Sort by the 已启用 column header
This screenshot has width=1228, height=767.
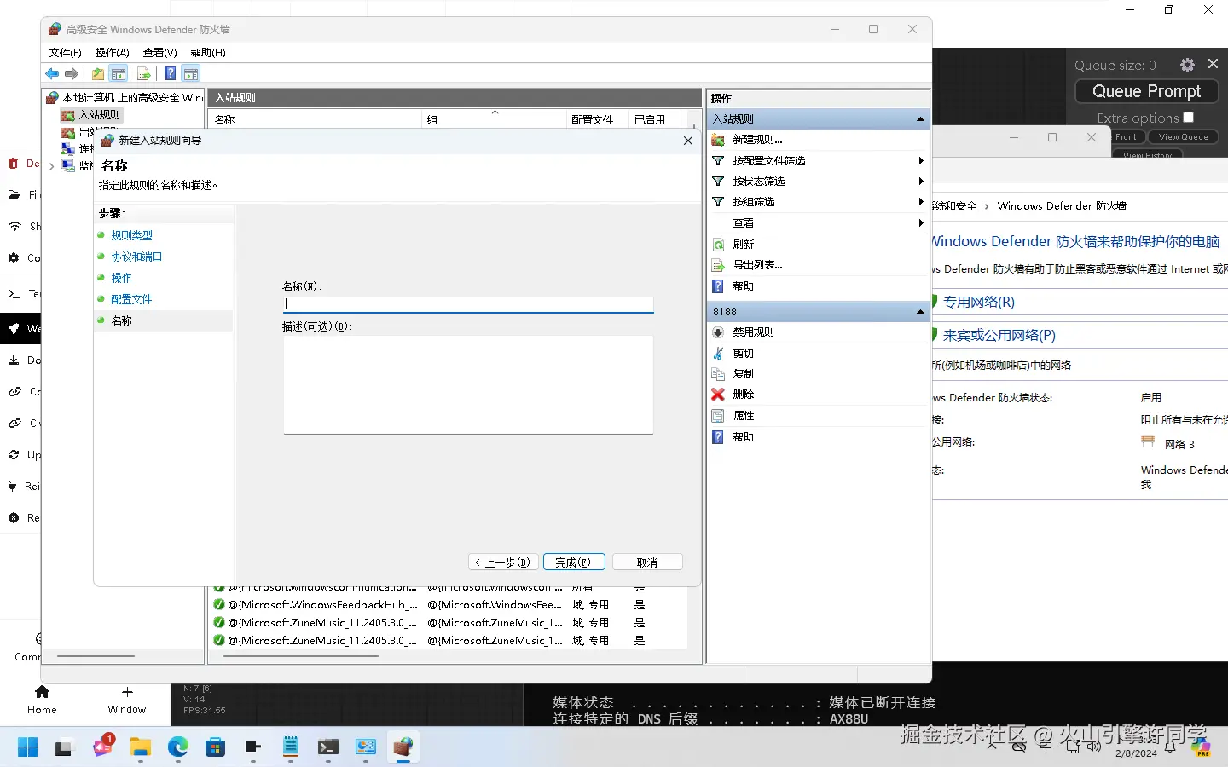(x=655, y=120)
